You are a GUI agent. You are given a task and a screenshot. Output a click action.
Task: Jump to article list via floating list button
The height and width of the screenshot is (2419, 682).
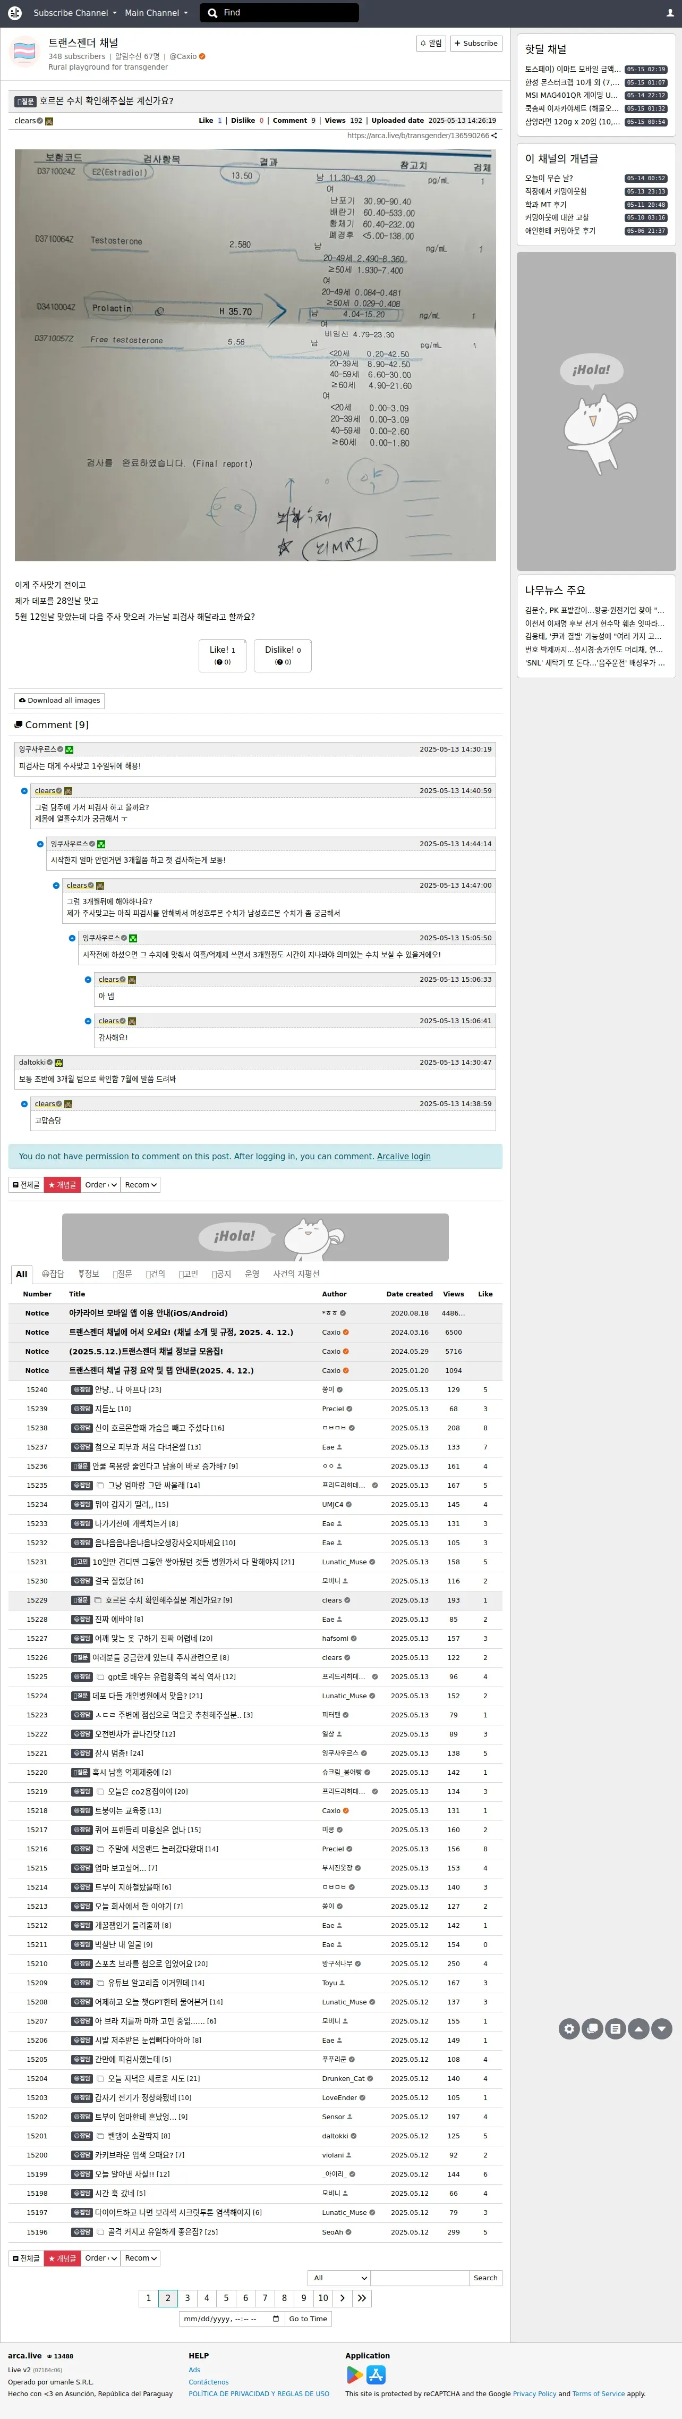[x=616, y=2028]
